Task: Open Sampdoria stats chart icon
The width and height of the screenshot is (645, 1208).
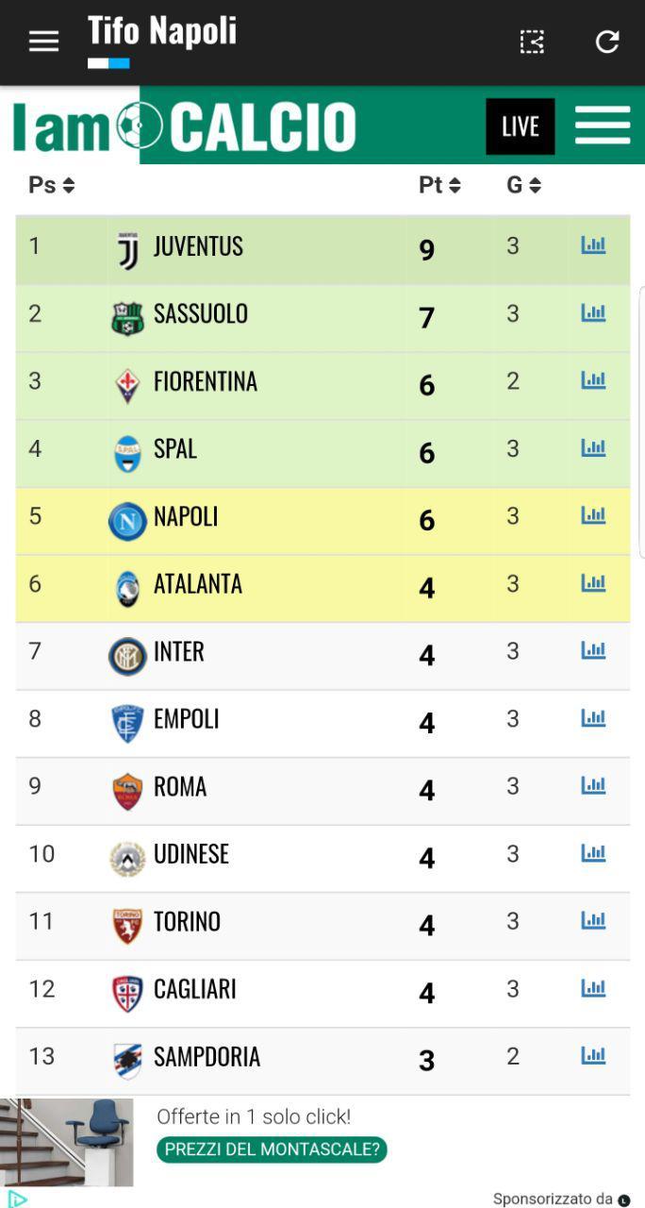Action: click(x=593, y=1055)
